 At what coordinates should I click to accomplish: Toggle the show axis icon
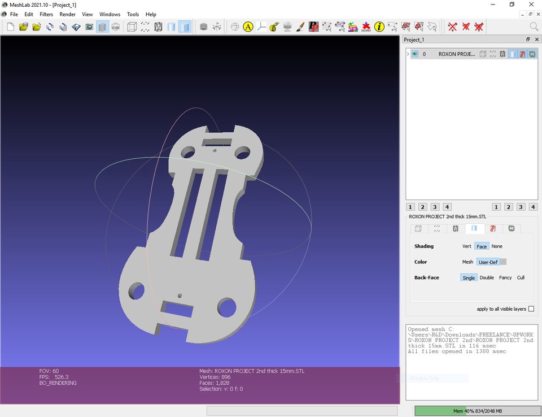217,27
